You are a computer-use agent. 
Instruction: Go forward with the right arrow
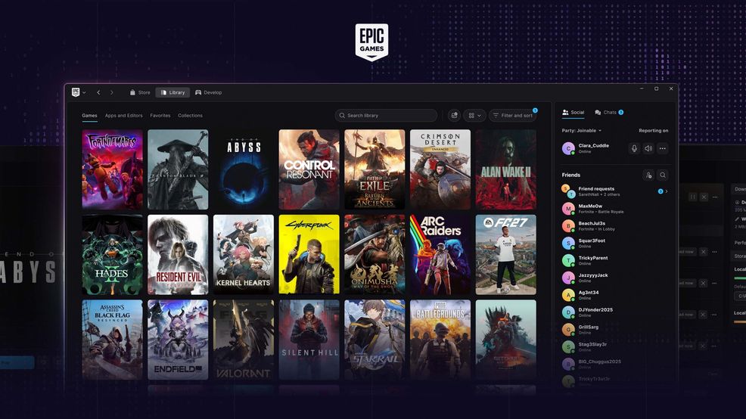[112, 92]
